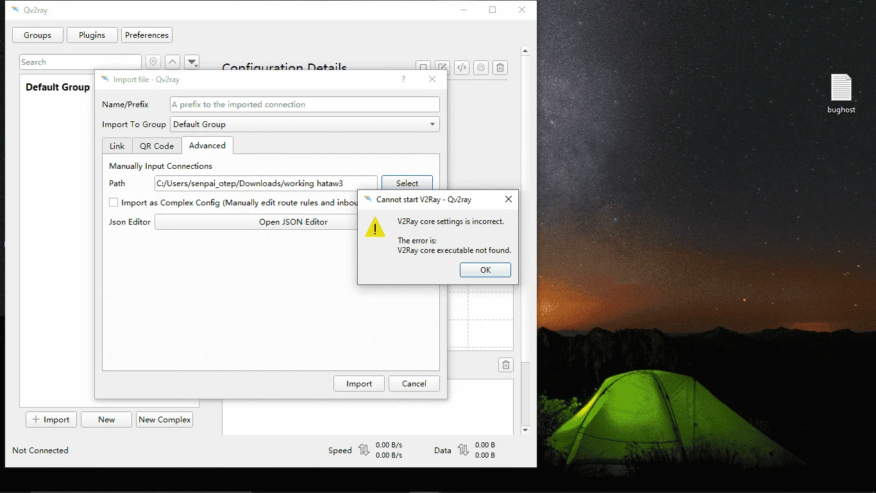876x493 pixels.
Task: Click the edit JSON code icon
Action: 462,67
